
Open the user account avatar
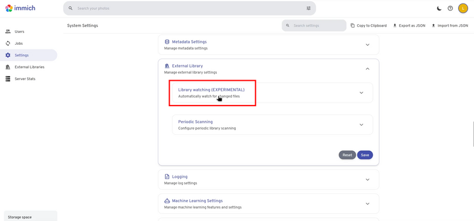[x=463, y=8]
